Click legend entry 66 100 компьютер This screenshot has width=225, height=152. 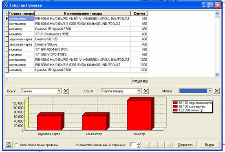pos(189,106)
